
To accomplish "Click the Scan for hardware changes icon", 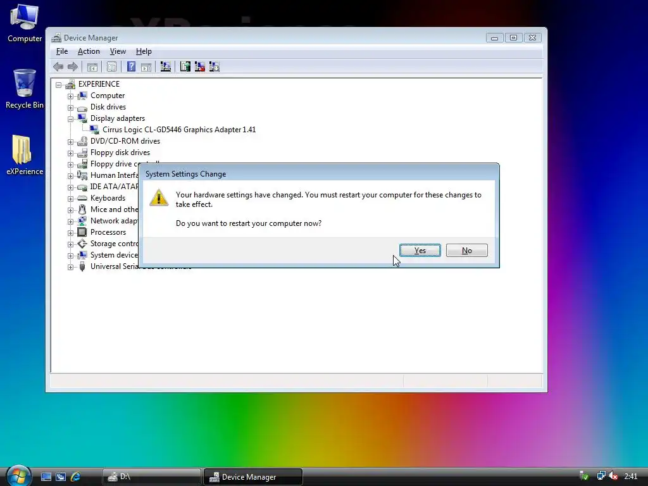I will [x=166, y=66].
